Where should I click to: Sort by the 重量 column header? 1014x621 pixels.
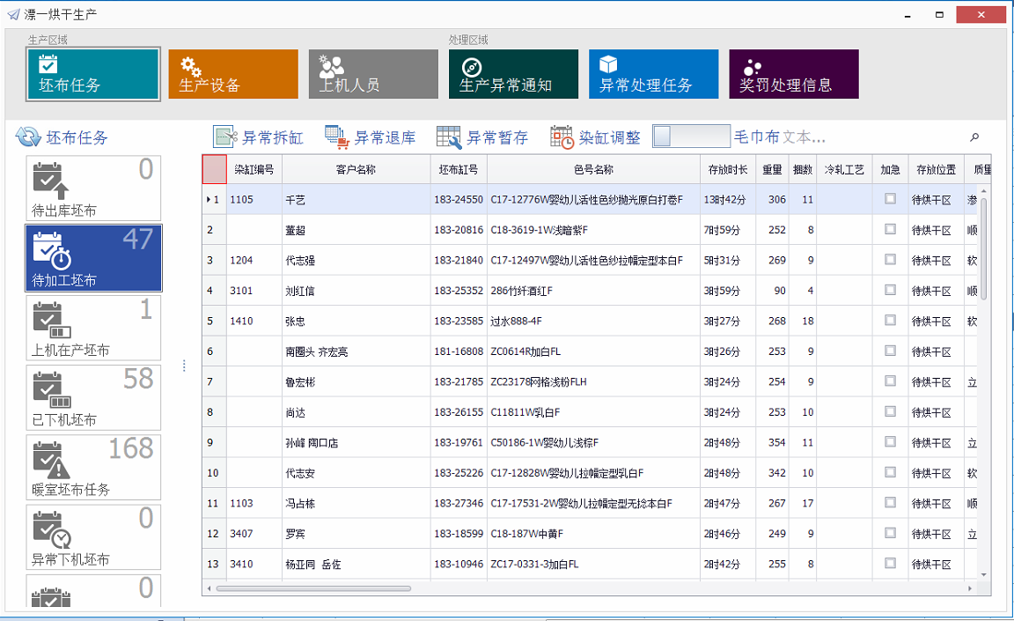coord(772,169)
